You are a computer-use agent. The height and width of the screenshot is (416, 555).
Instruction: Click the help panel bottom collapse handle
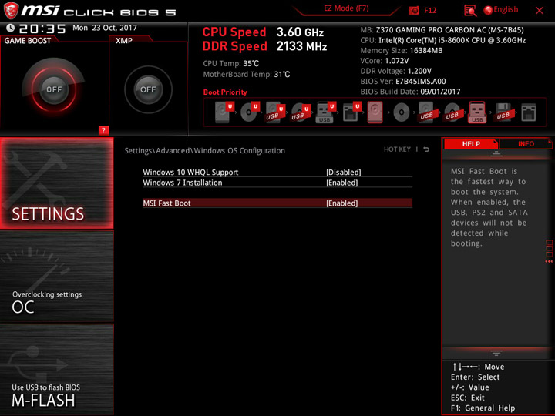pos(496,353)
